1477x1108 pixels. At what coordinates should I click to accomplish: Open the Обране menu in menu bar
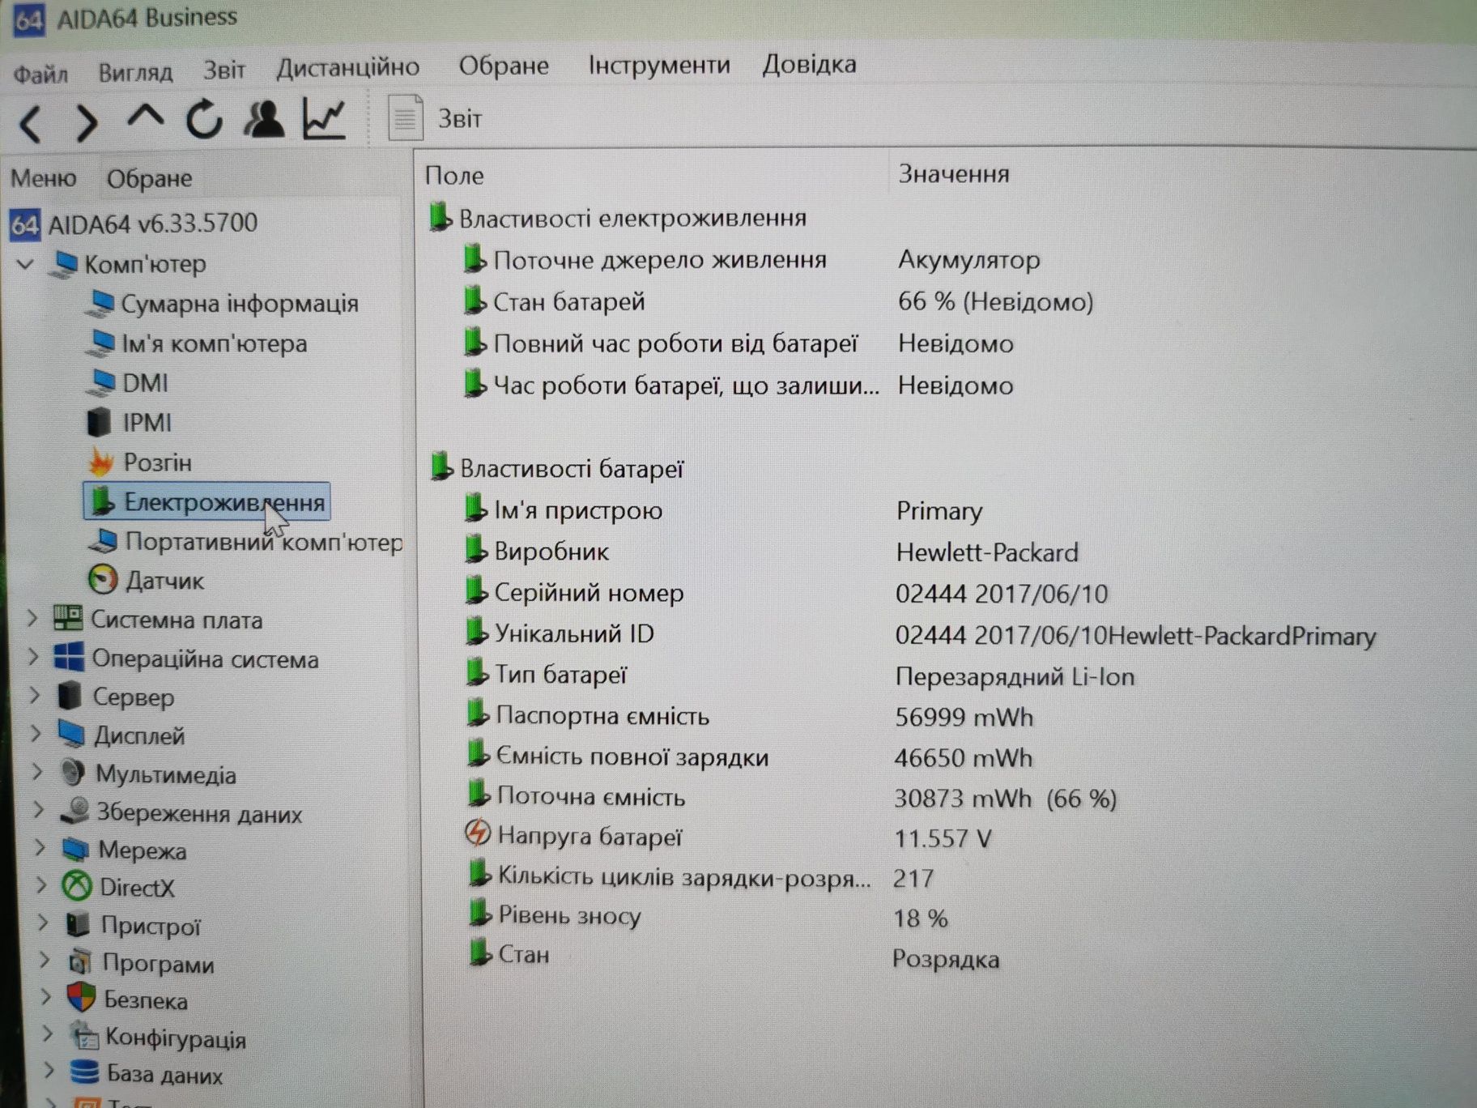(504, 66)
